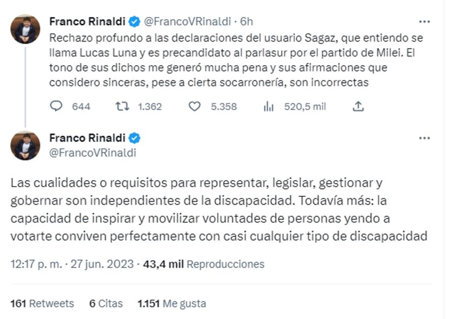This screenshot has width=457, height=319.
Task: Open the more options menu on the first tweet
Action: [423, 22]
